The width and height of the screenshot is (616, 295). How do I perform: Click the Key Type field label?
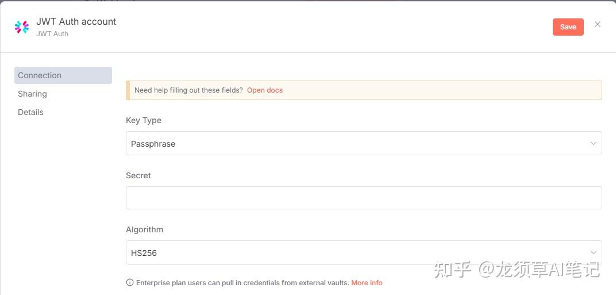[x=144, y=120]
